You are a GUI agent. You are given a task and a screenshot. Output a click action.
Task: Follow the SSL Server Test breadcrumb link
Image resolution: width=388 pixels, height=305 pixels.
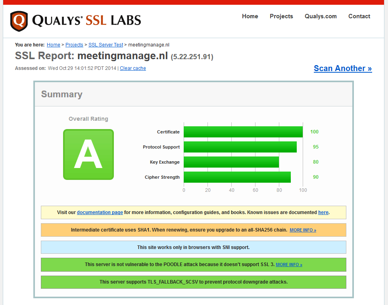(106, 45)
